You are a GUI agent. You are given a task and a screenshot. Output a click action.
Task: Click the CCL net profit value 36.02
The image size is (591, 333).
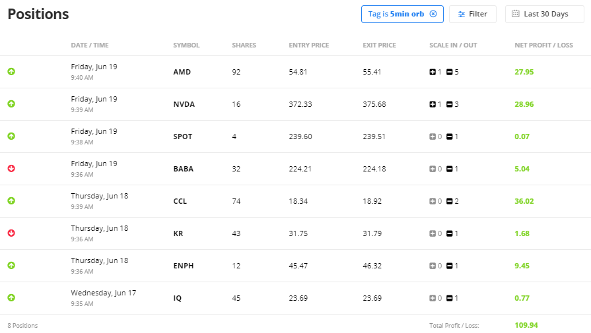524,201
